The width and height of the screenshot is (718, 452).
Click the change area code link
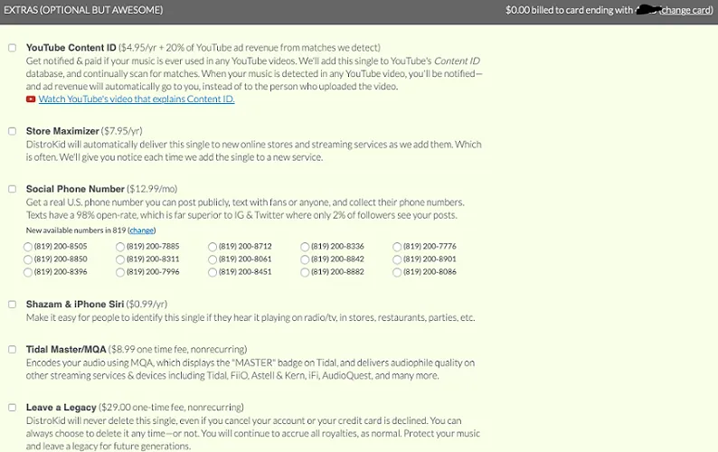click(140, 231)
